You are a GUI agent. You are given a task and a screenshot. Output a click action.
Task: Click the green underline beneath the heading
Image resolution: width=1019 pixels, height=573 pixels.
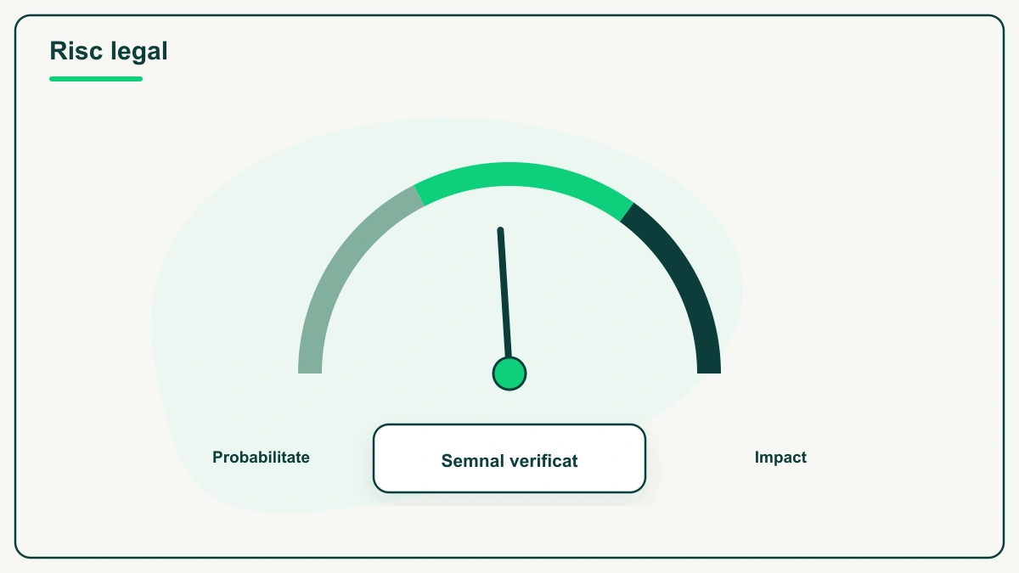tap(96, 79)
